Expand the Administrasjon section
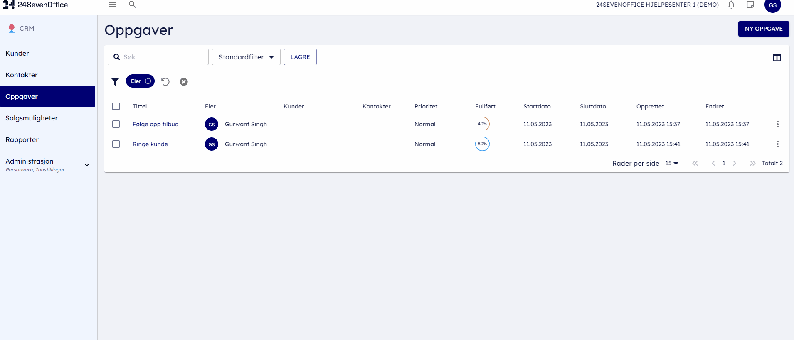This screenshot has height=340, width=794. tap(87, 165)
